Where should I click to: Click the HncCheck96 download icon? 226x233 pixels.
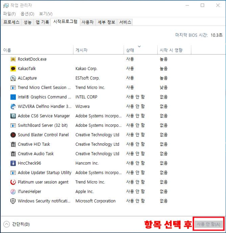(13, 163)
